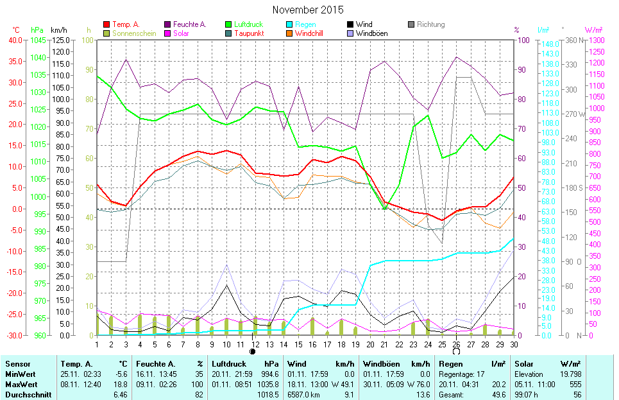The image size is (619, 400).
Task: Click max solar value 555
Action: tap(575, 385)
